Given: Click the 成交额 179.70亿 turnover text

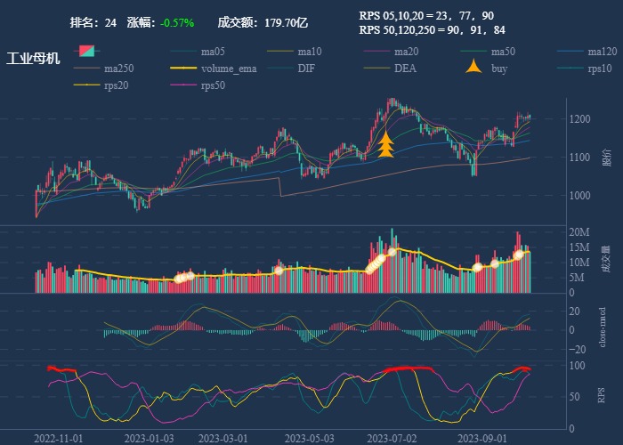Looking at the screenshot, I should (263, 22).
